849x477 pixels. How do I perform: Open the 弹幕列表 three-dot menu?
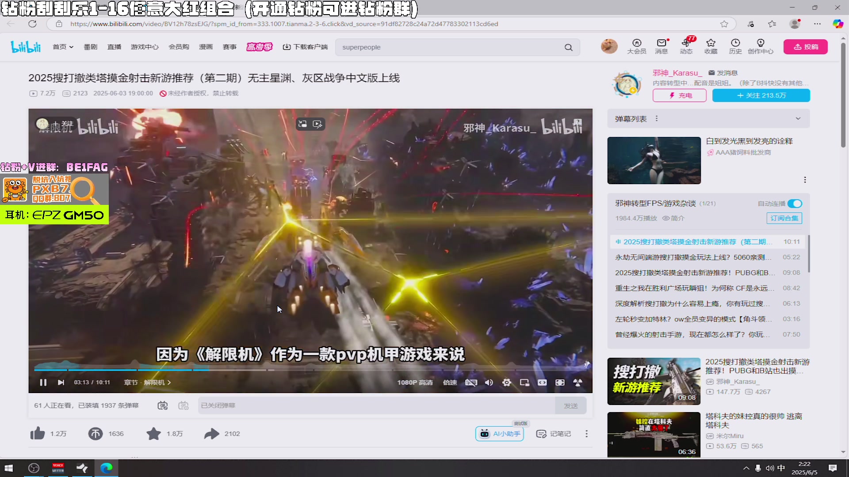pyautogui.click(x=657, y=118)
